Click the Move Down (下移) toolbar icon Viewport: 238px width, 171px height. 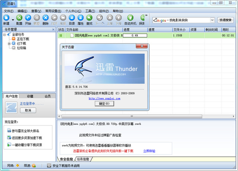[x=119, y=18]
